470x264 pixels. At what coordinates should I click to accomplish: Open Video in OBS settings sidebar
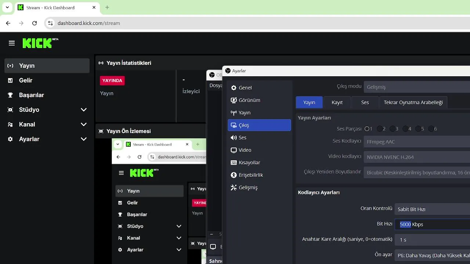click(259, 150)
